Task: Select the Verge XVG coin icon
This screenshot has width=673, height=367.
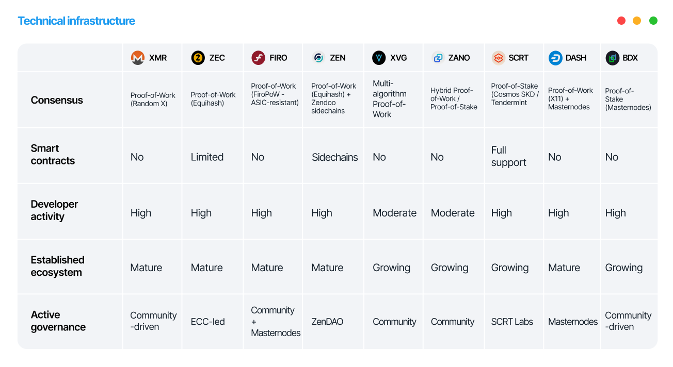Action: 379,58
